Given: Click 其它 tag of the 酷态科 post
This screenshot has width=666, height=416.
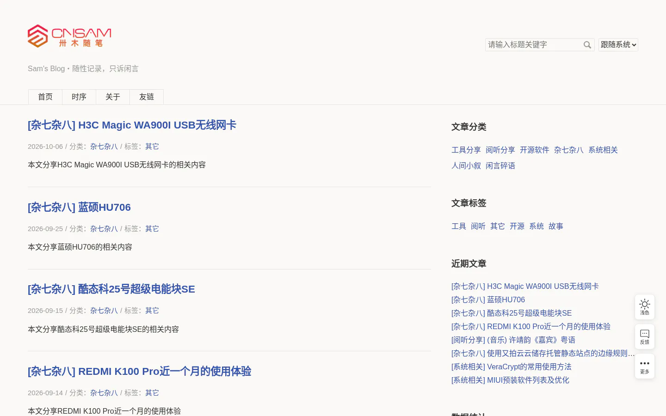Looking at the screenshot, I should (152, 311).
